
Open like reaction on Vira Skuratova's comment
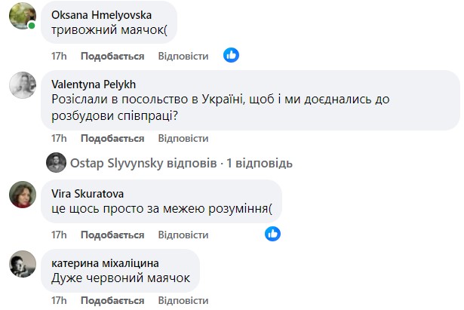tap(272, 233)
